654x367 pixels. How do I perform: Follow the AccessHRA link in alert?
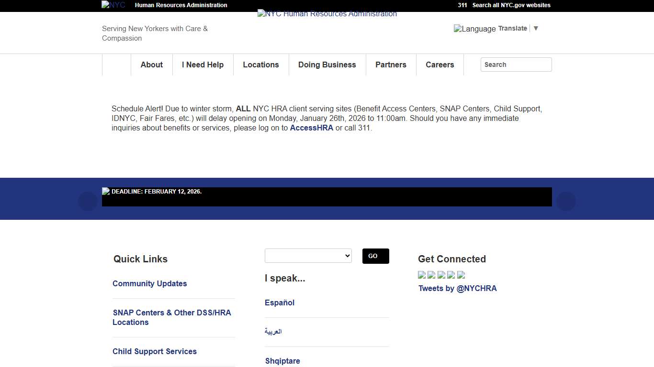pos(311,128)
